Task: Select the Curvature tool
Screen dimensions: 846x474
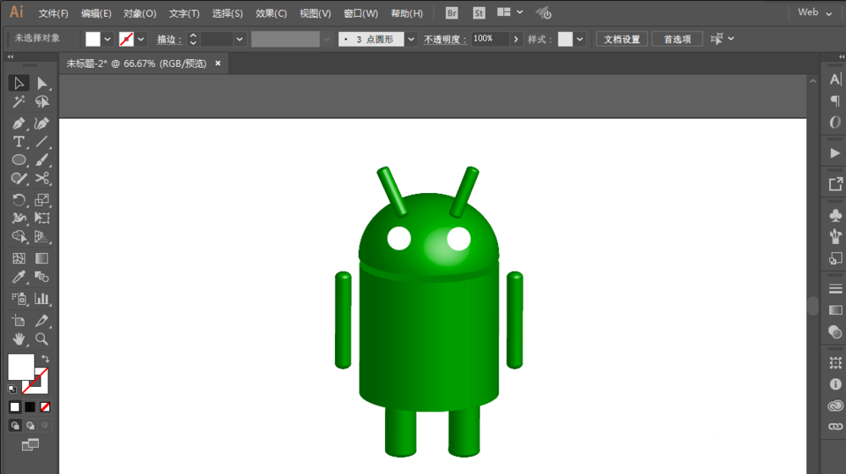Action: pyautogui.click(x=42, y=123)
